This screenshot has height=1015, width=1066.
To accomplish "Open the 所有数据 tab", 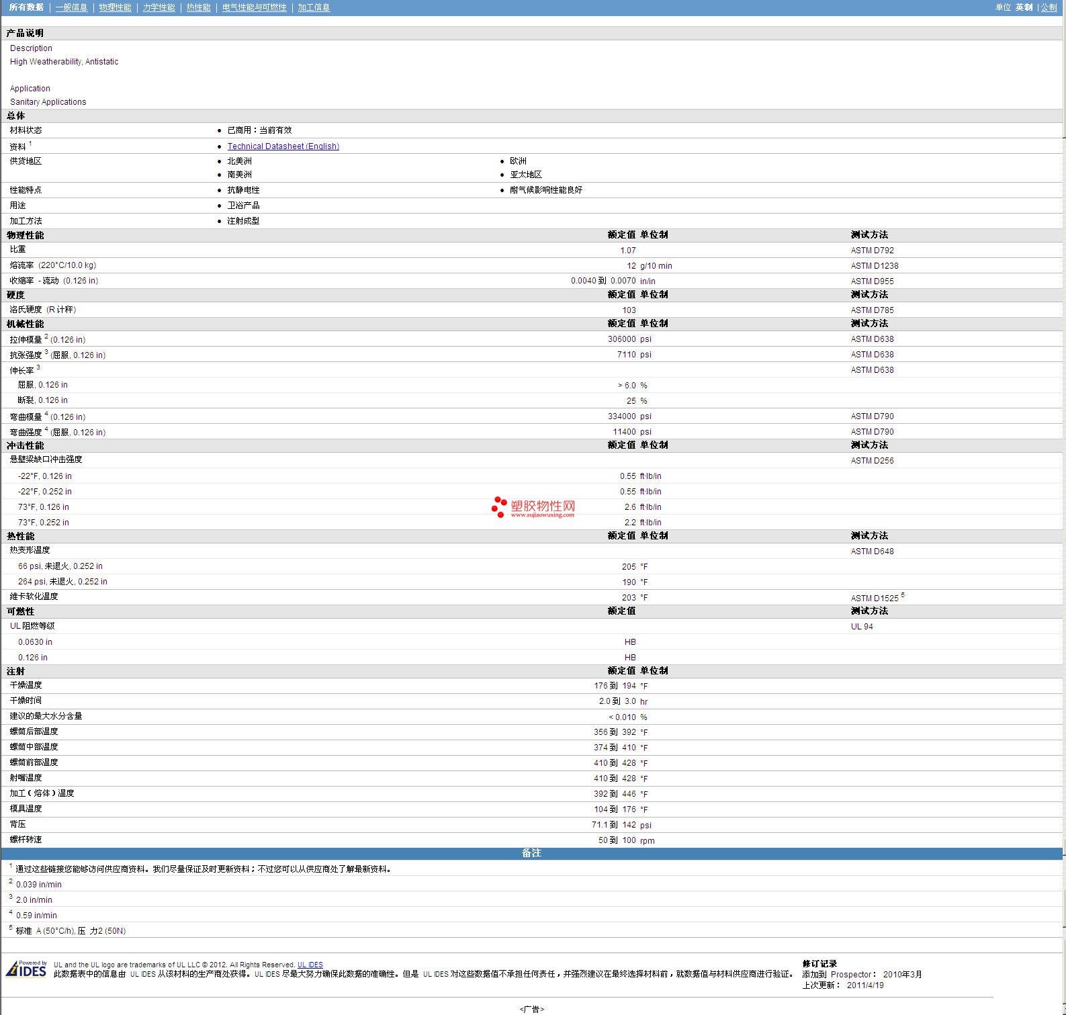I will 26,7.
